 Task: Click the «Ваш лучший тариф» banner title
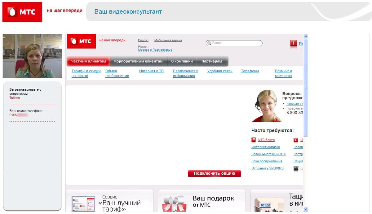point(119,206)
